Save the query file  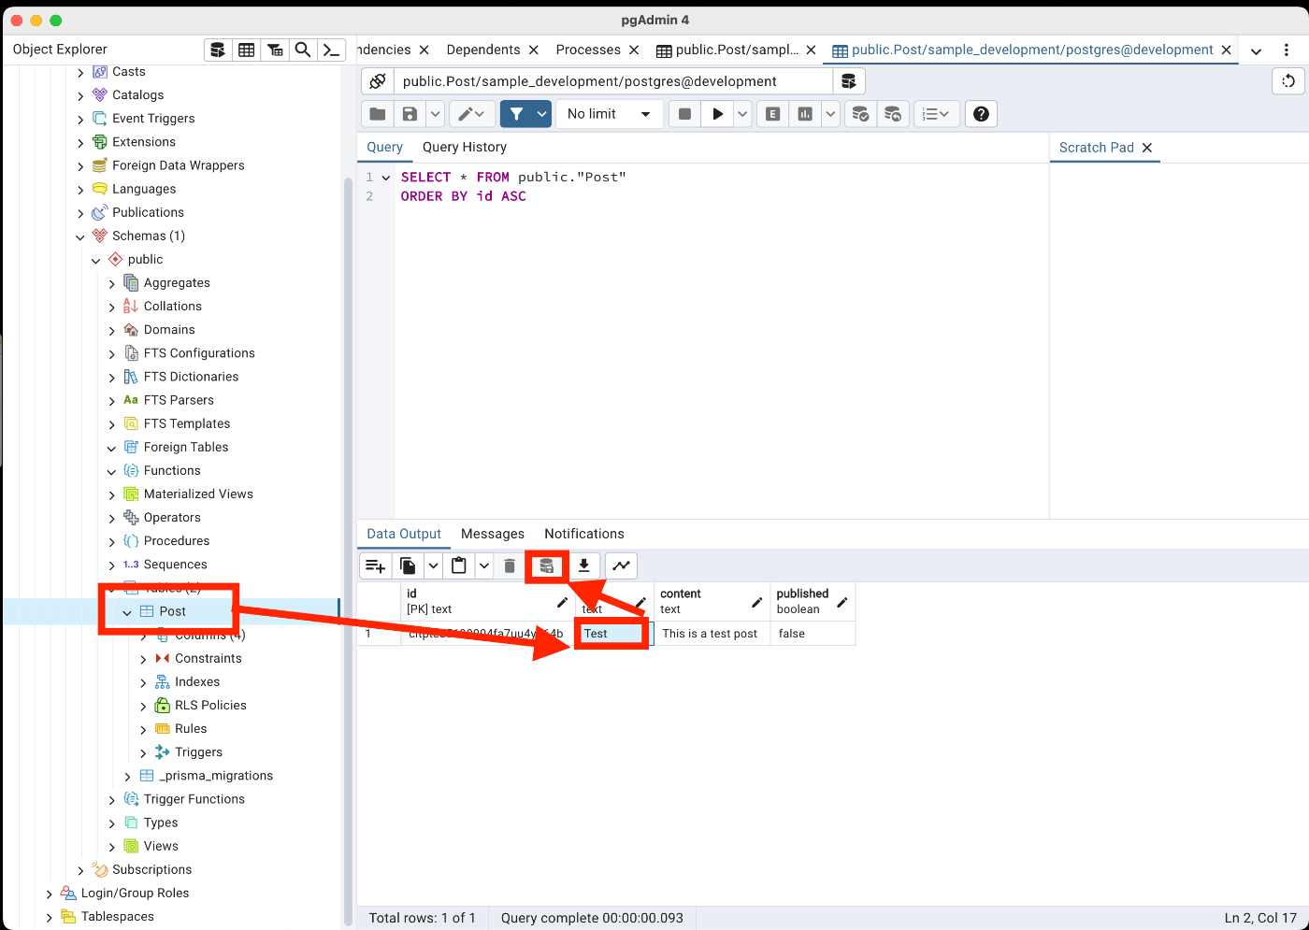pos(410,114)
